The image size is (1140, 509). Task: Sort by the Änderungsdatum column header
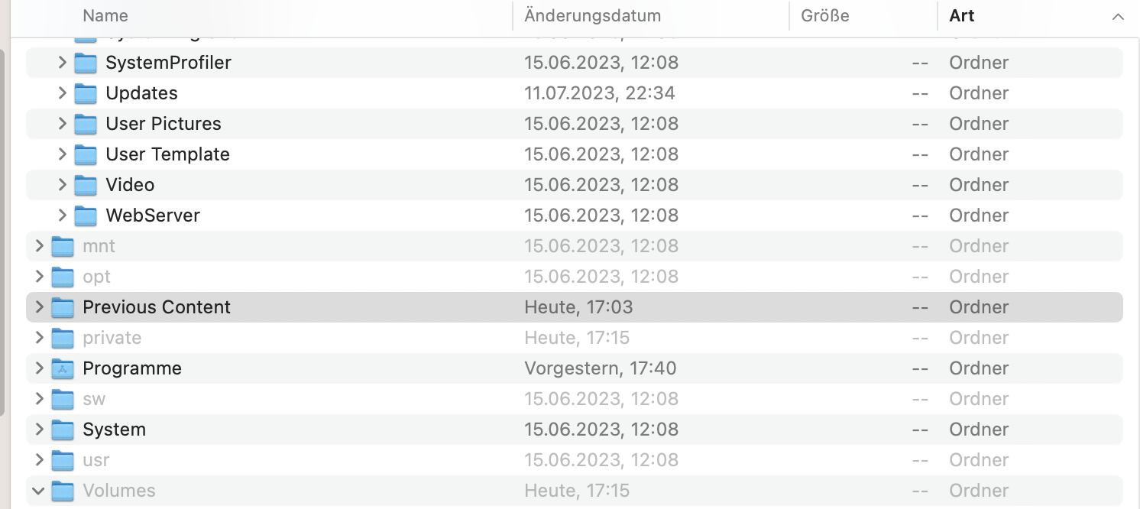592,16
